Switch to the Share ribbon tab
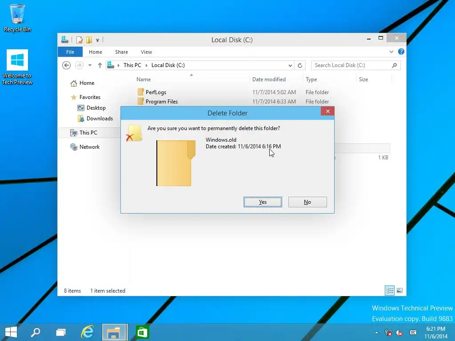455x341 pixels. pos(121,52)
